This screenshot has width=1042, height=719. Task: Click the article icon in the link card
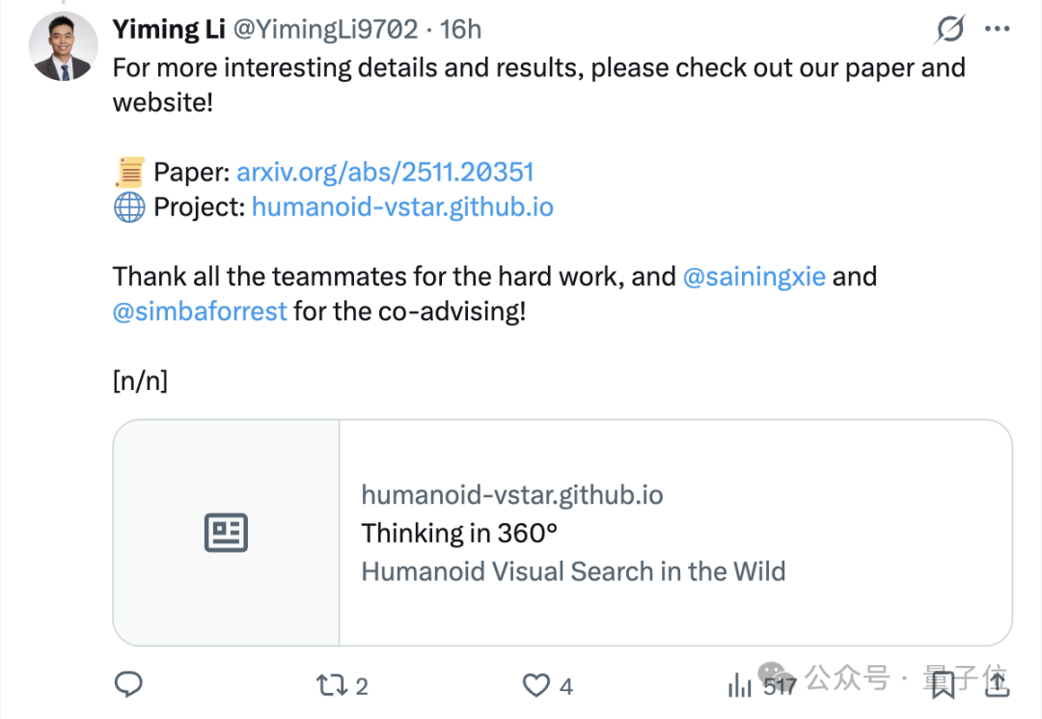226,533
